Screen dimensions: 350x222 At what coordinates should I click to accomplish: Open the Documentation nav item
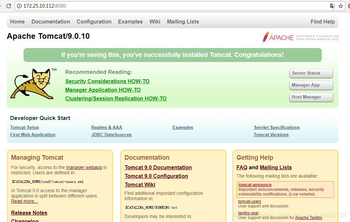point(51,22)
